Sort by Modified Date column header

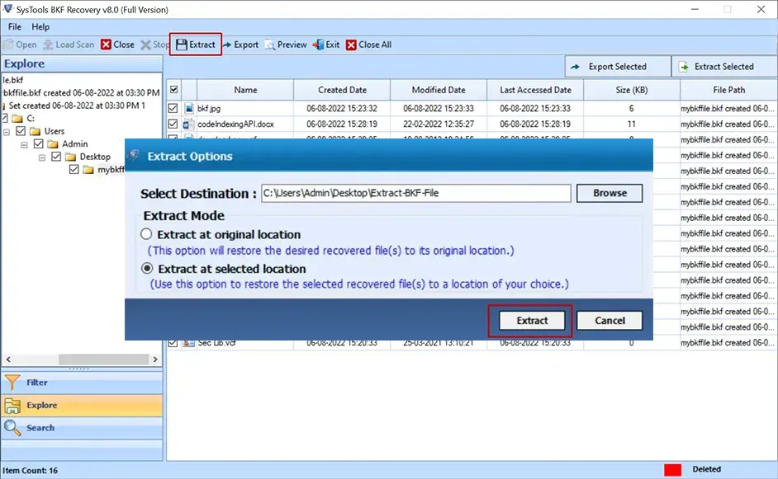point(439,90)
